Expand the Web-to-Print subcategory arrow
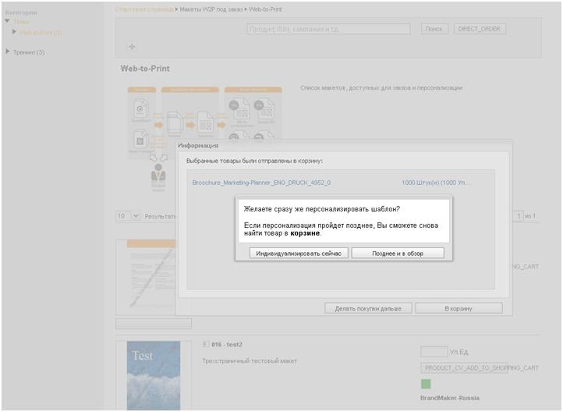This screenshot has height=412, width=563. click(x=14, y=32)
